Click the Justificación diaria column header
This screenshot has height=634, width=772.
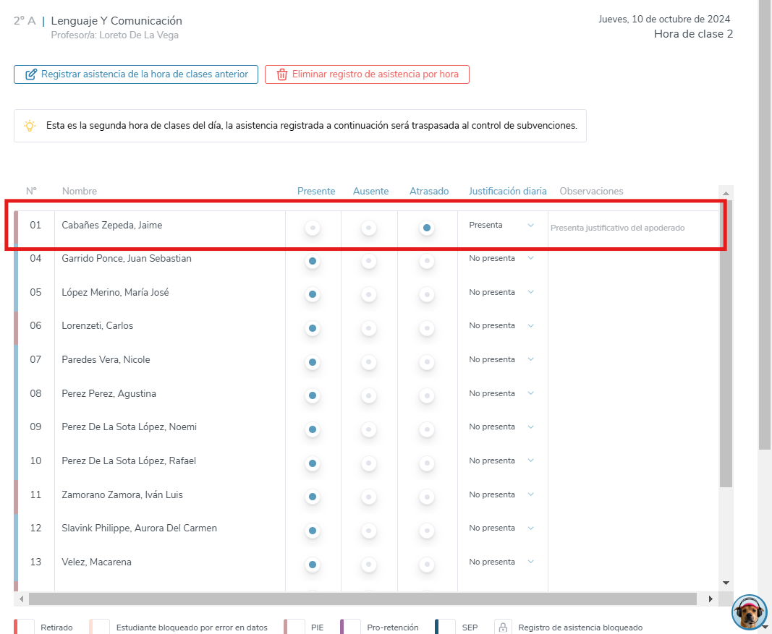click(x=508, y=192)
